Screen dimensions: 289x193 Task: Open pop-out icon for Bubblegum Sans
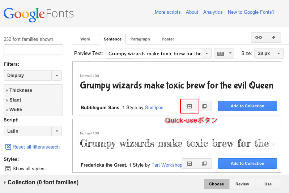click(x=204, y=106)
